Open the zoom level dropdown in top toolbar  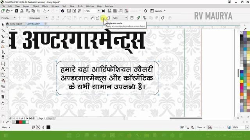pos(98,11)
